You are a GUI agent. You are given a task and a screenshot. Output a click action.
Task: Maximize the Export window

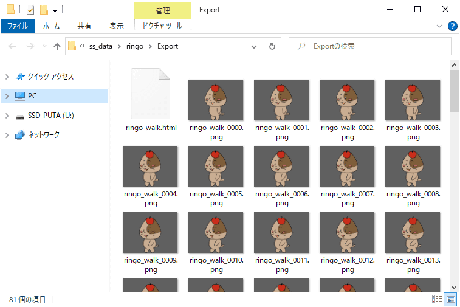point(417,9)
